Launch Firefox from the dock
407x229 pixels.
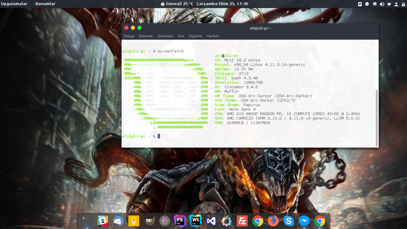[273, 221]
